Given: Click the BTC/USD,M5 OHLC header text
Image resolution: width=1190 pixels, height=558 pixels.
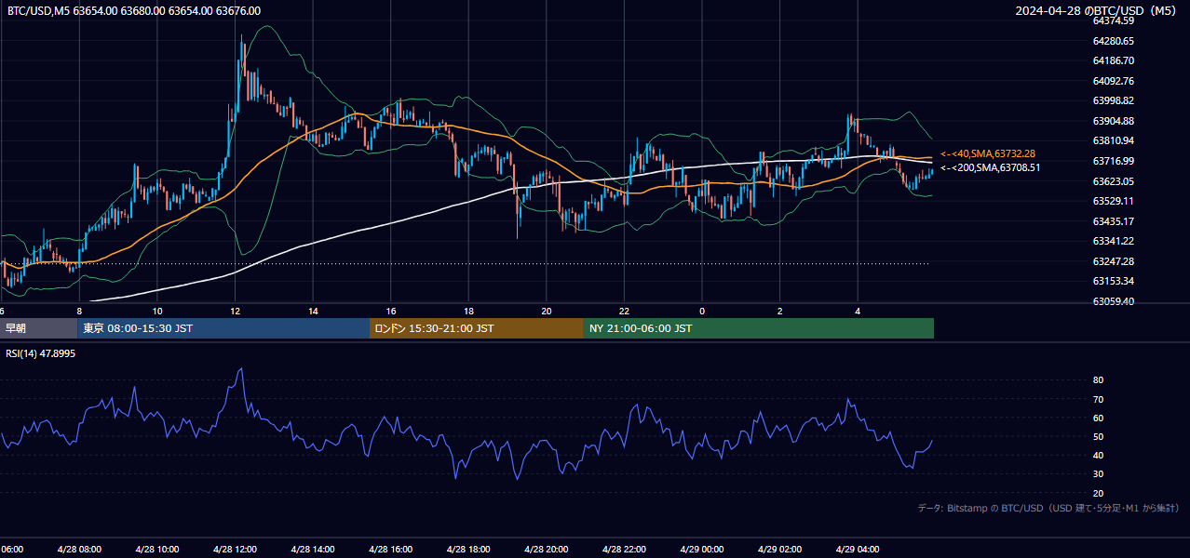Looking at the screenshot, I should (x=134, y=11).
